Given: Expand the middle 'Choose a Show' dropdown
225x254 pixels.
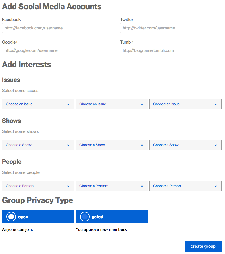Looking at the screenshot, I should [111, 145].
